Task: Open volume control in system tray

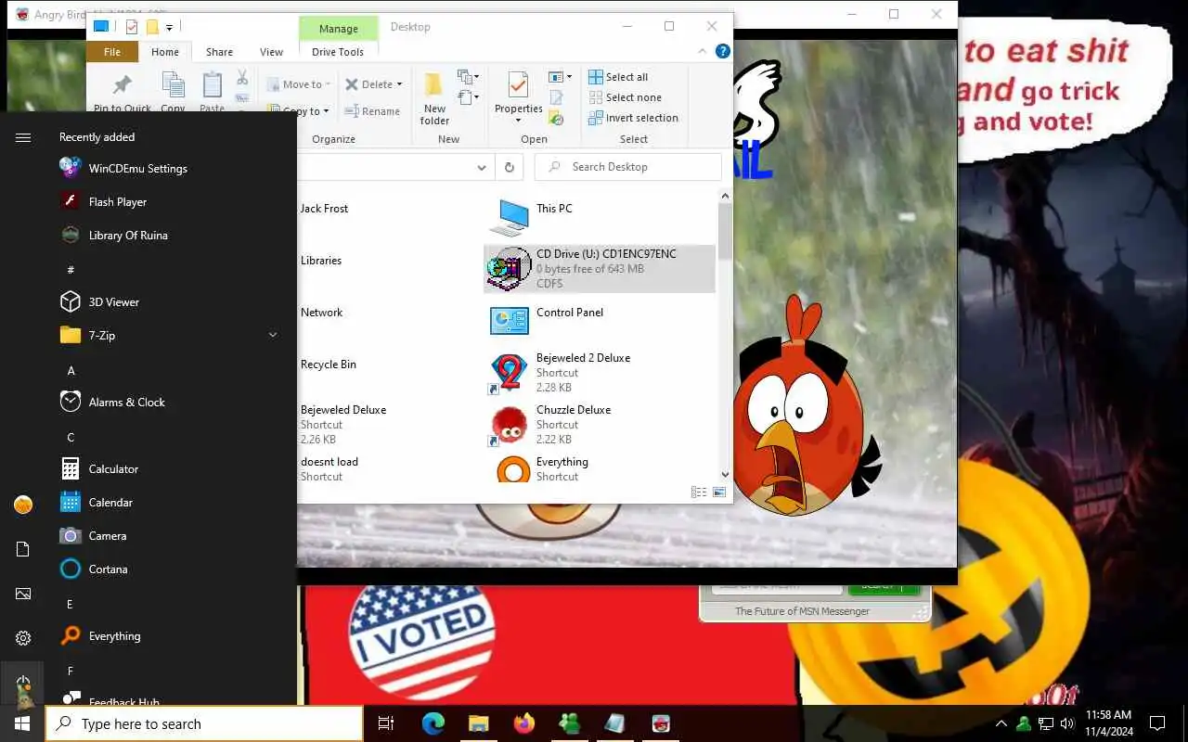Action: coord(1067,723)
